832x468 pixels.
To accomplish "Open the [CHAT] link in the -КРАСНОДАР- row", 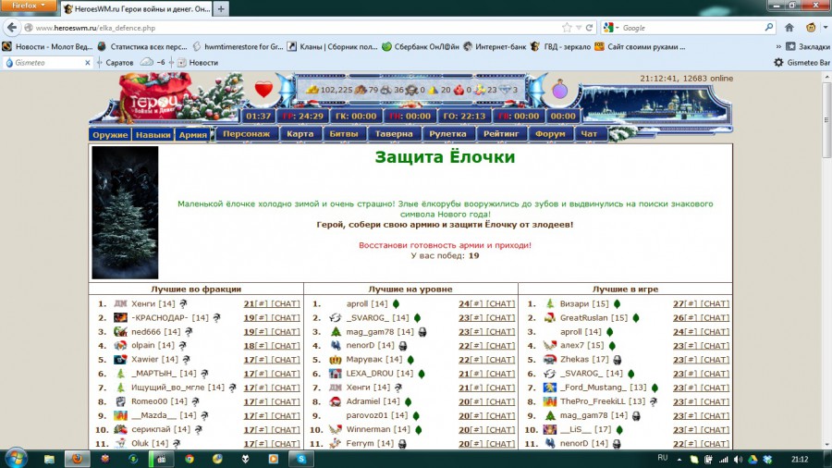I will point(286,318).
